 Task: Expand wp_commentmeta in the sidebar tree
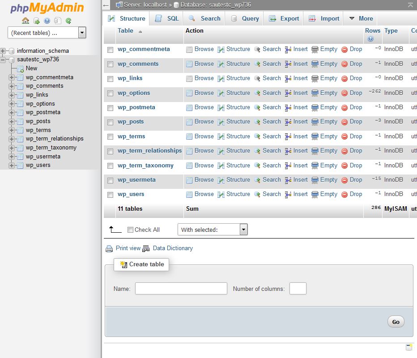[12, 77]
